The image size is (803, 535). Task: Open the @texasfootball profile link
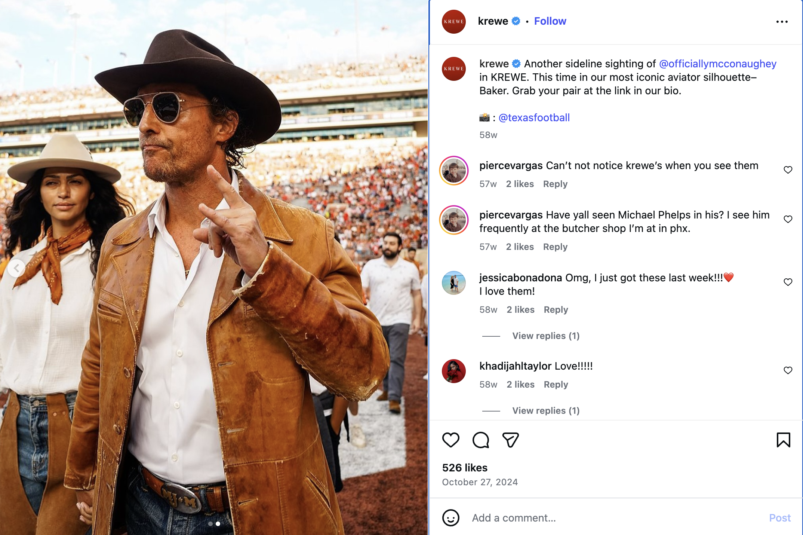(534, 118)
